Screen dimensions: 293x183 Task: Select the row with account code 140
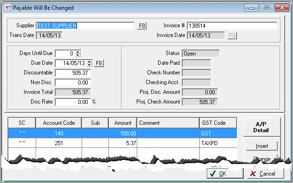(x=122, y=133)
